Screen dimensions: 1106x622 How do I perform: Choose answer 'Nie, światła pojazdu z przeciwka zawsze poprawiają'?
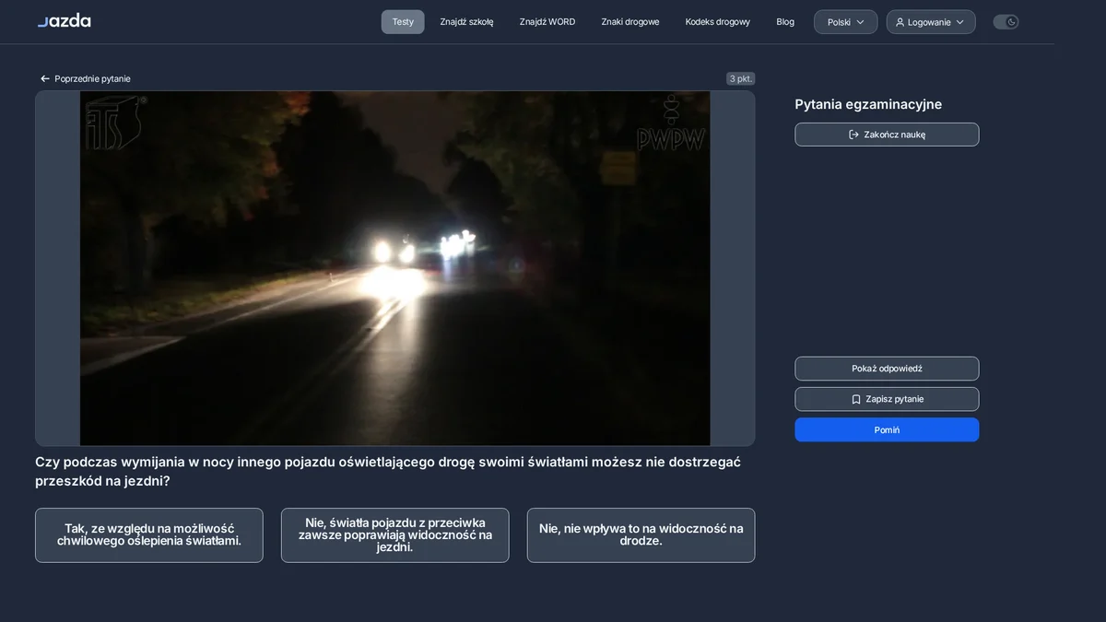(394, 535)
